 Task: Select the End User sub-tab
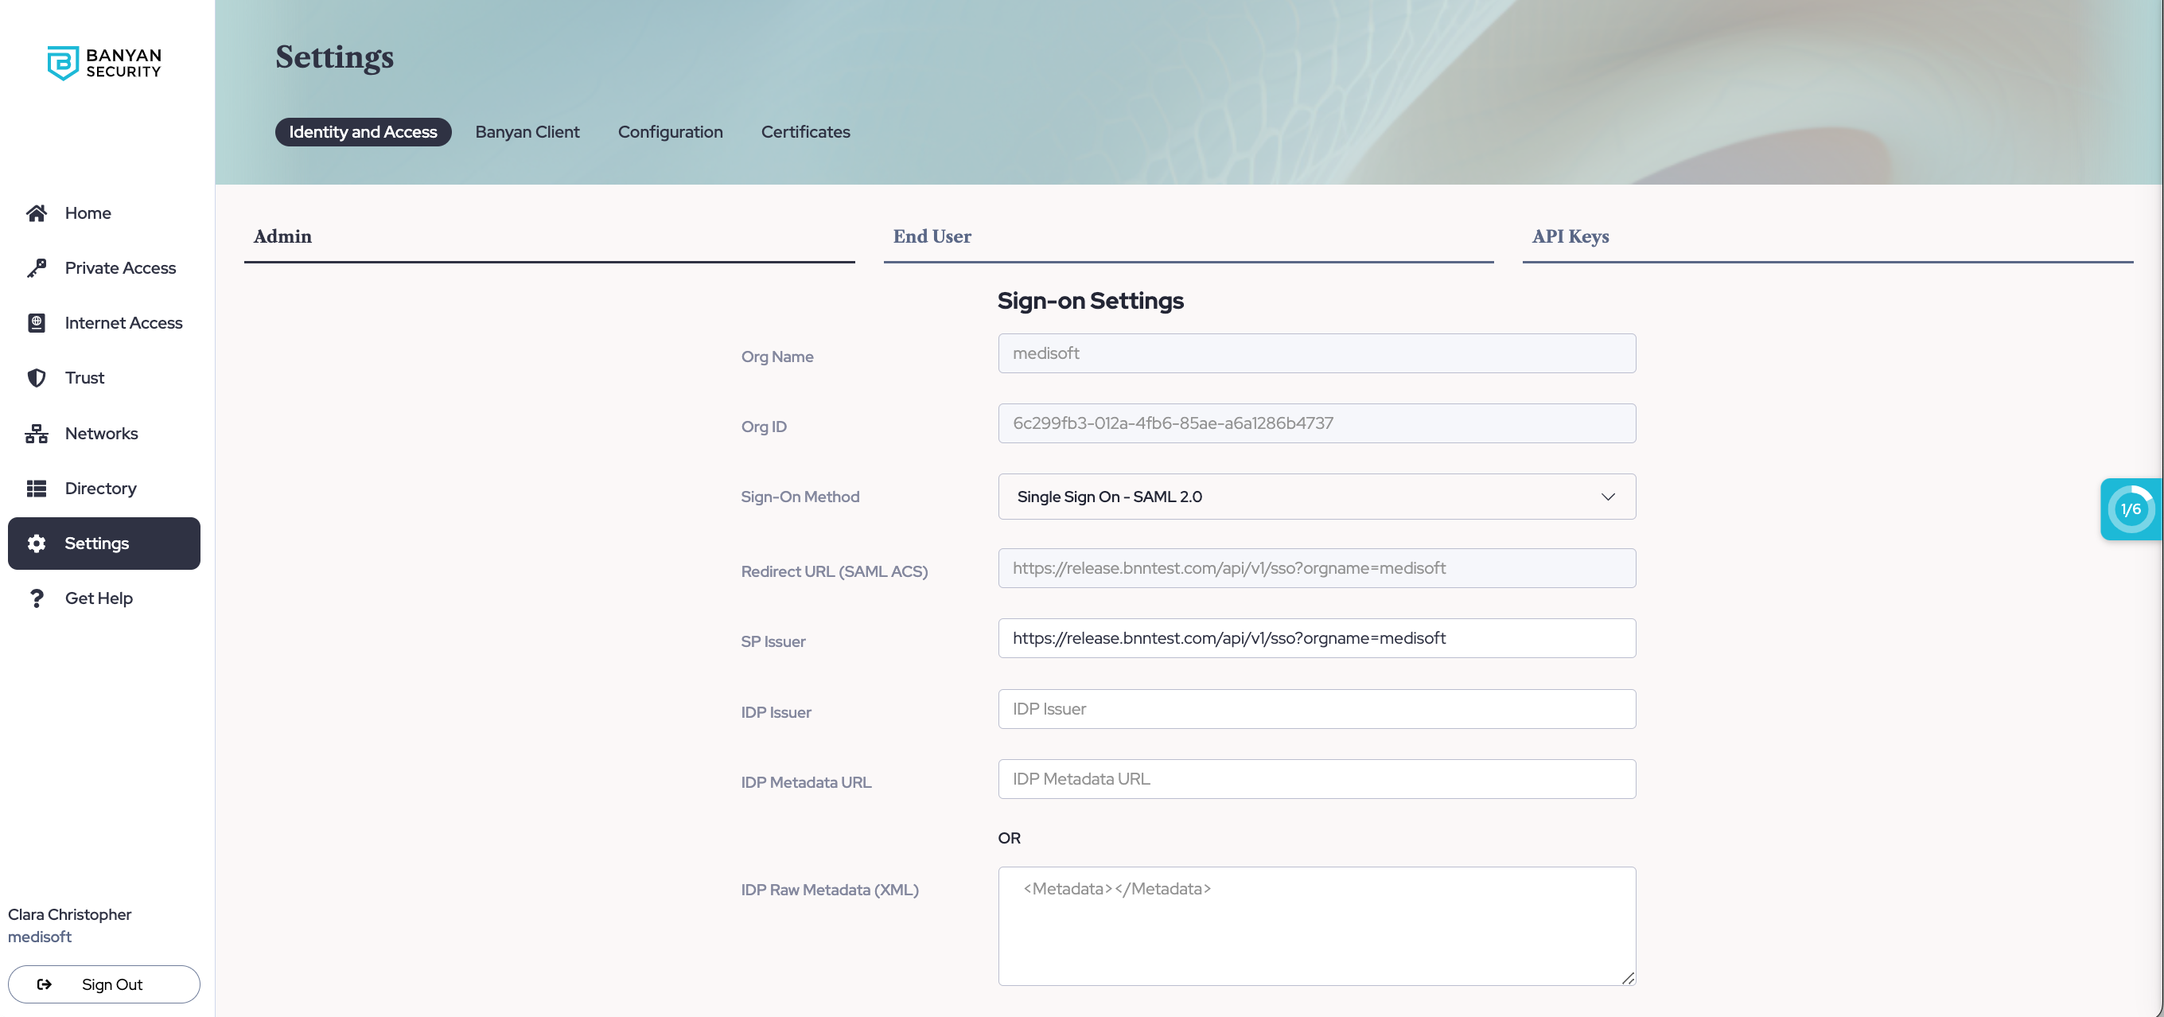pos(932,237)
